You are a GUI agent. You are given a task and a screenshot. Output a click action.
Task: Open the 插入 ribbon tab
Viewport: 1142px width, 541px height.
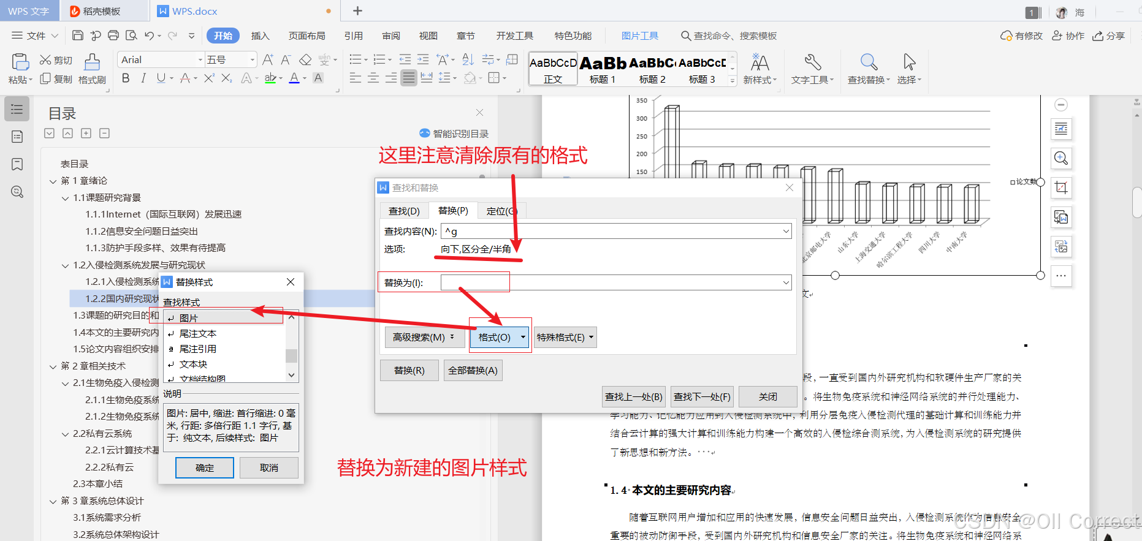pyautogui.click(x=261, y=36)
